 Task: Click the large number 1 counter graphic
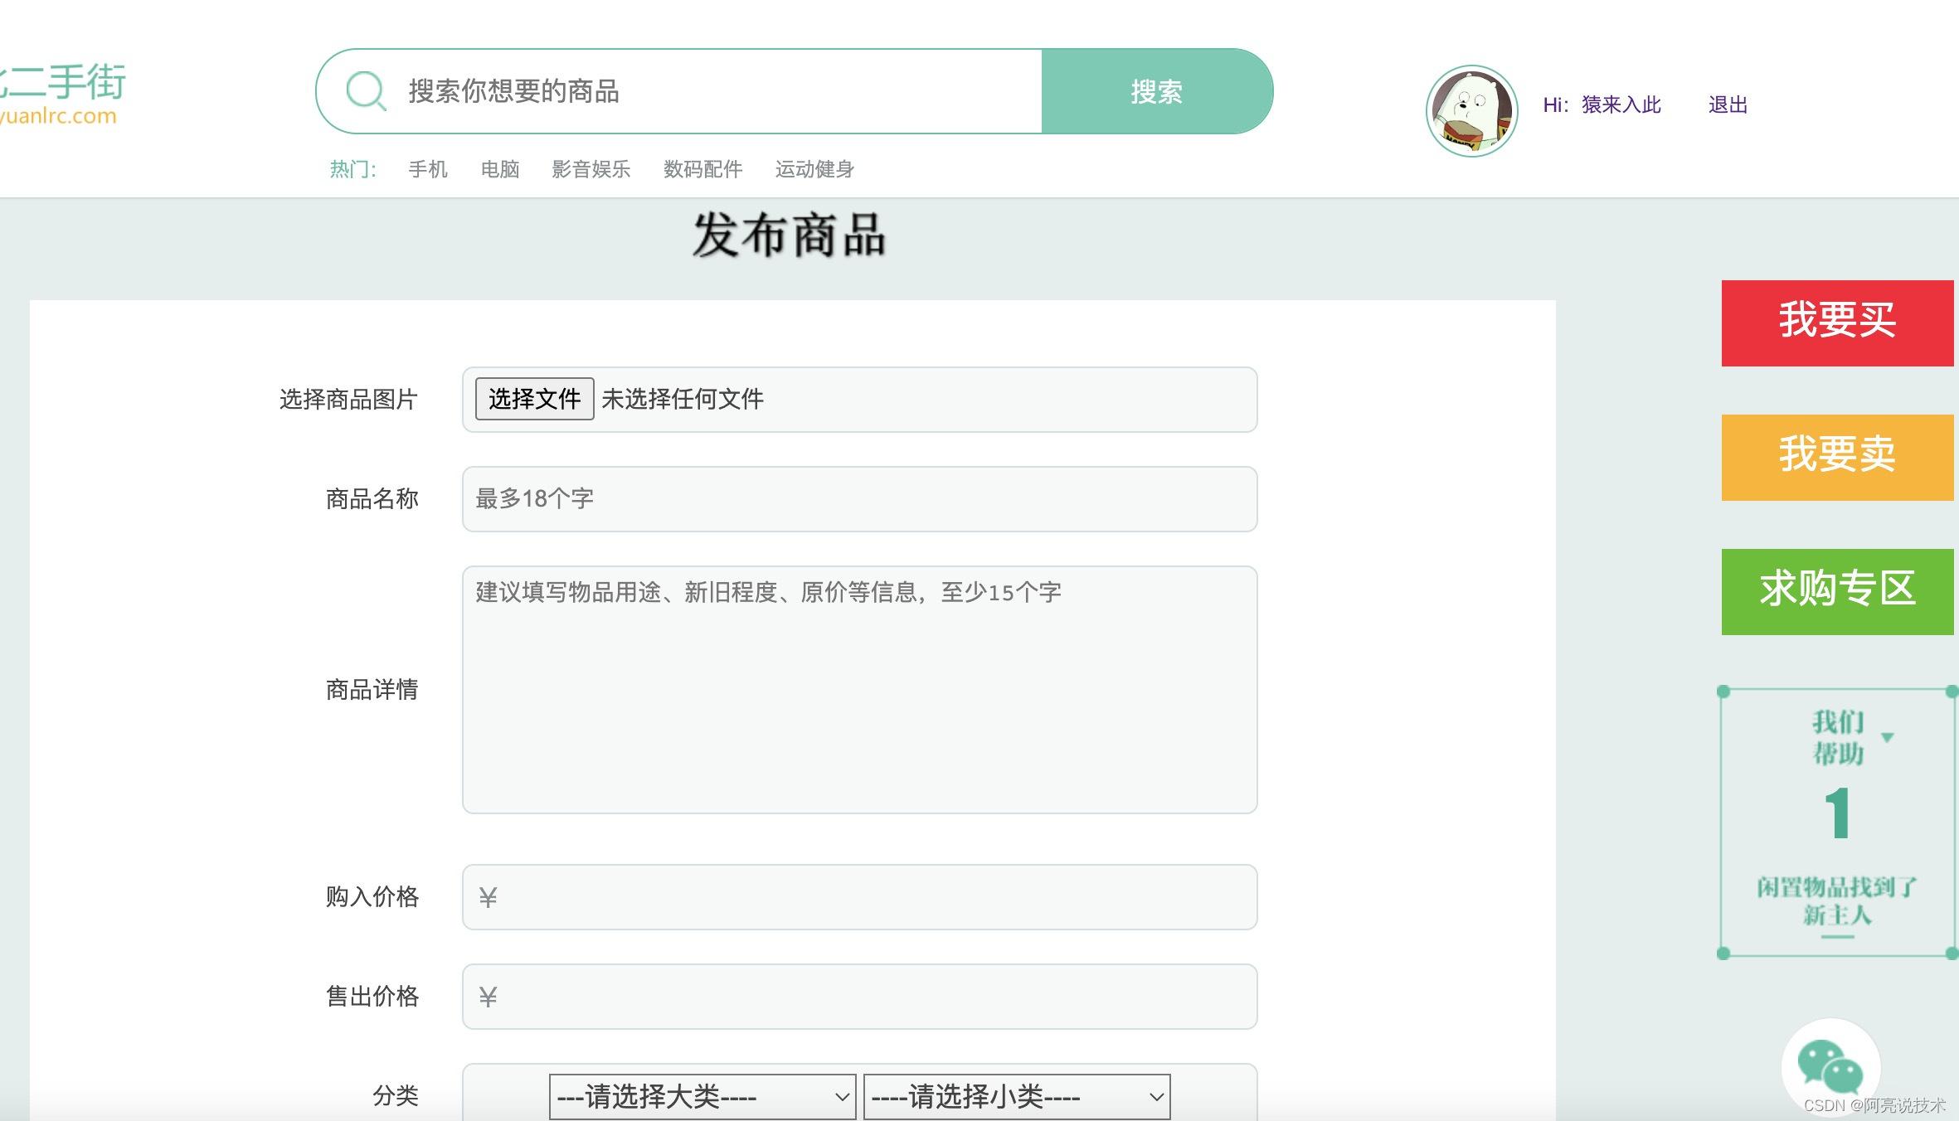pos(1838,813)
